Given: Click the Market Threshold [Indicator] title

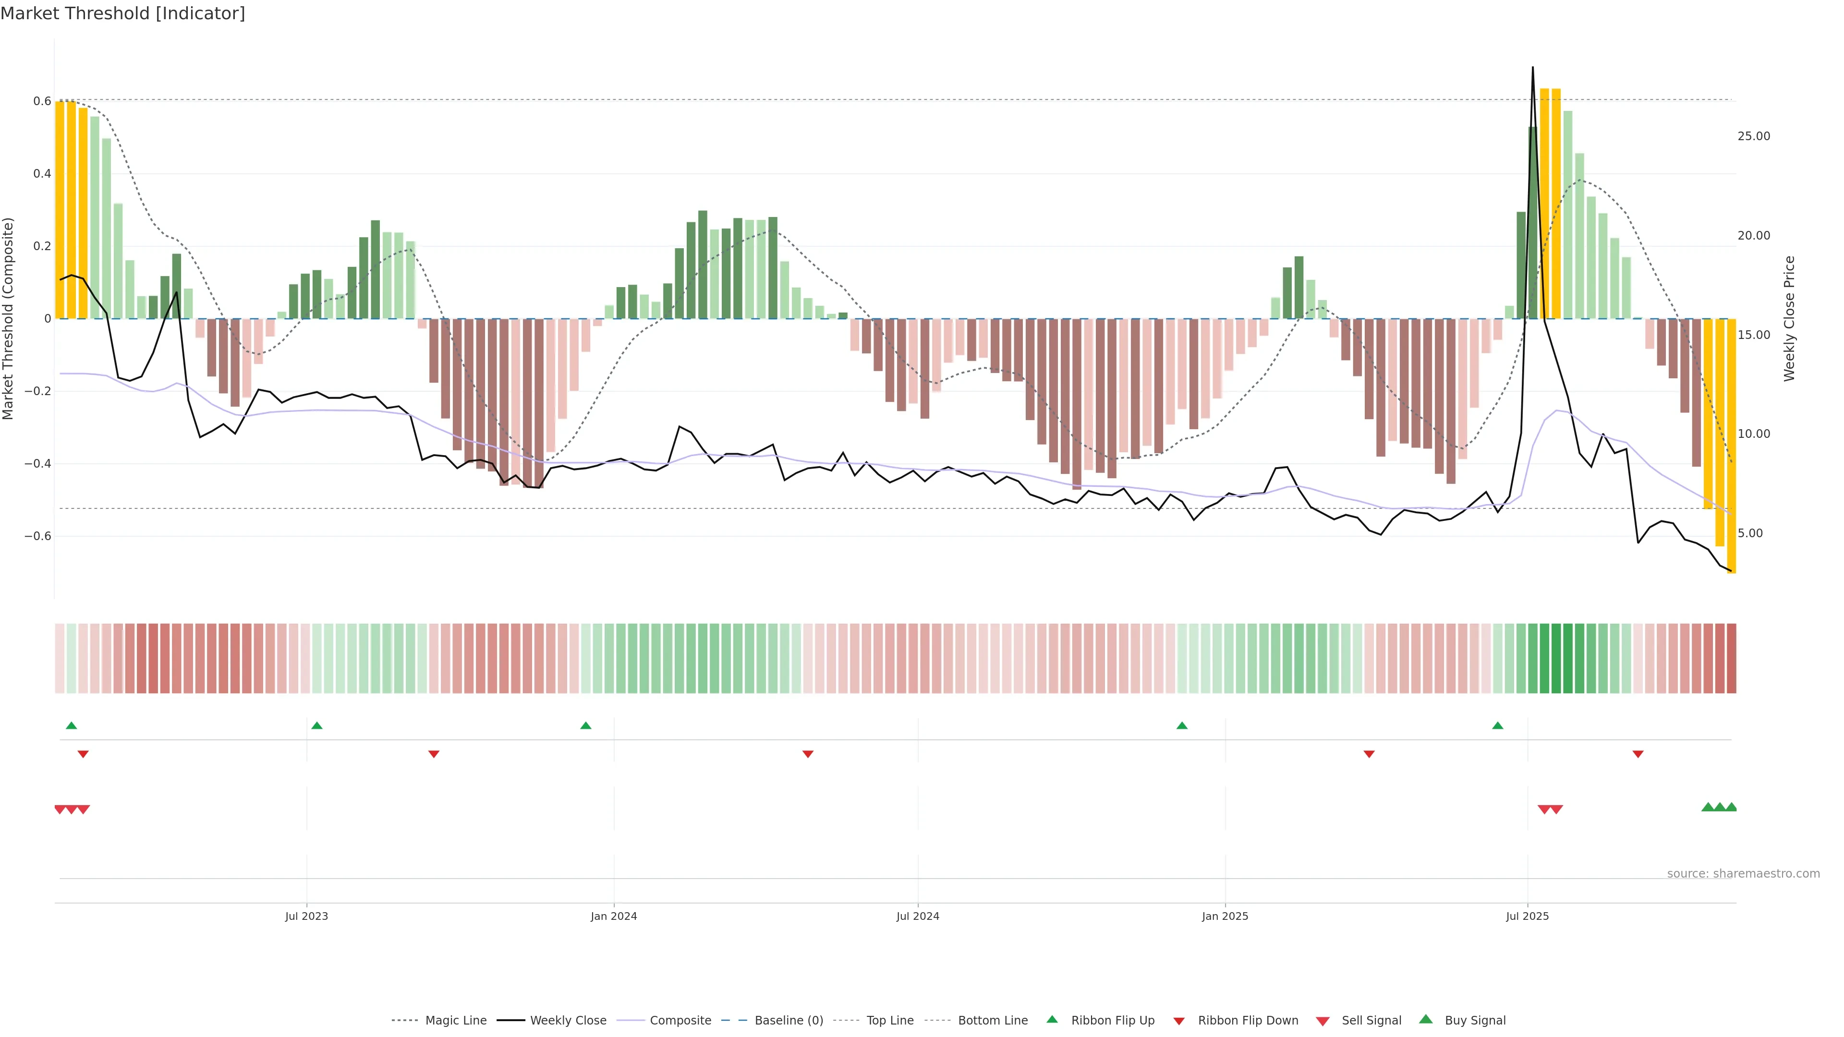Looking at the screenshot, I should tap(123, 13).
